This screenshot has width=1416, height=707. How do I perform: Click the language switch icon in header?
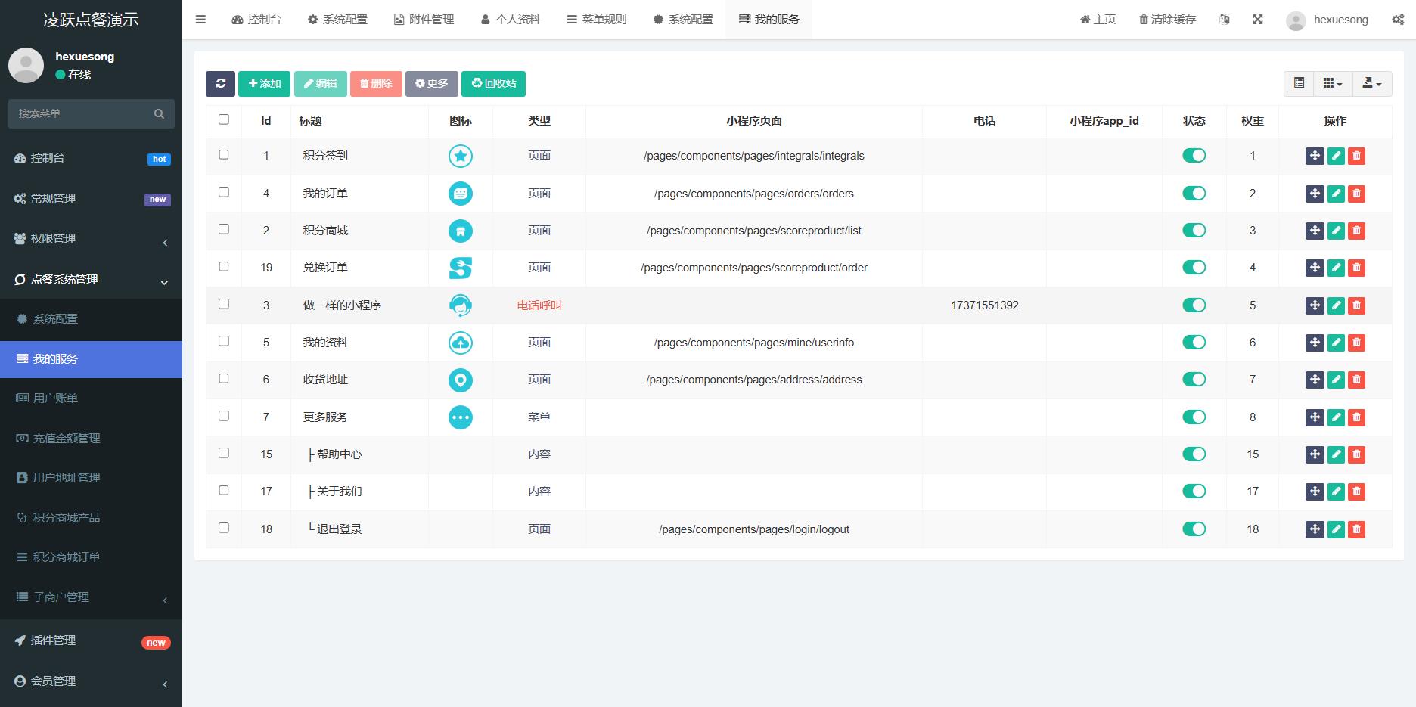[1225, 20]
